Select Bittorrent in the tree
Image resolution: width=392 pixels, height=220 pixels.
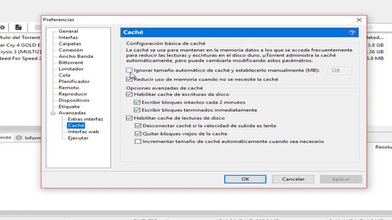coord(71,62)
